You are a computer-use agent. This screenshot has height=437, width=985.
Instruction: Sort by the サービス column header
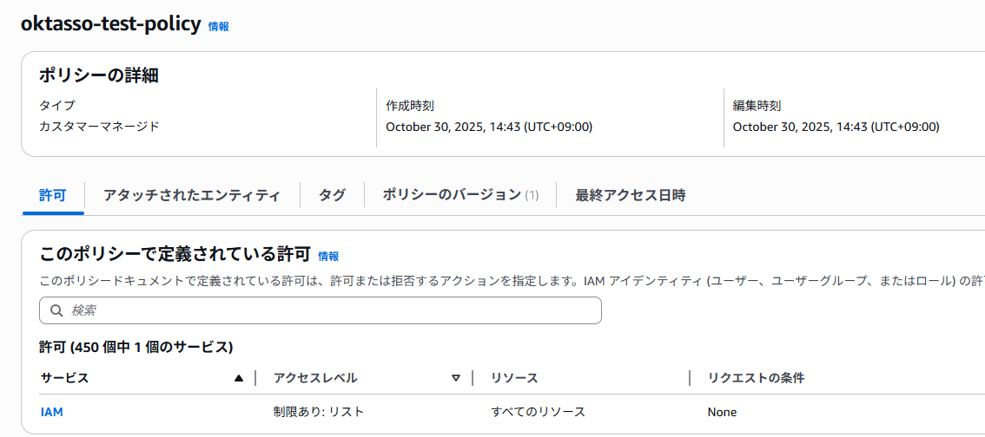click(x=65, y=378)
